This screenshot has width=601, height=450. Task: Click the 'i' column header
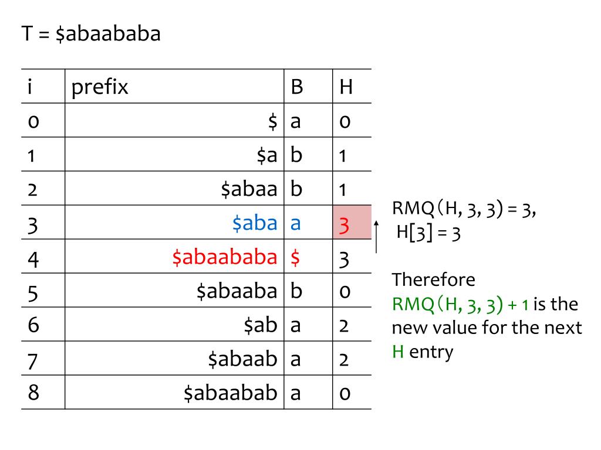(30, 87)
